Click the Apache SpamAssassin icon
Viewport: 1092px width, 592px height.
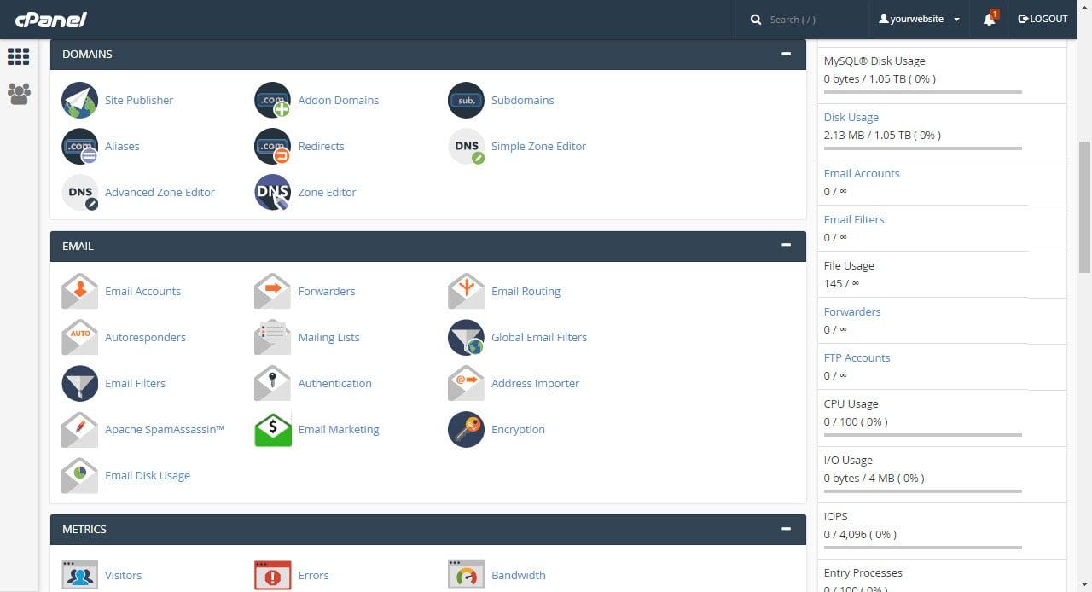coord(79,429)
